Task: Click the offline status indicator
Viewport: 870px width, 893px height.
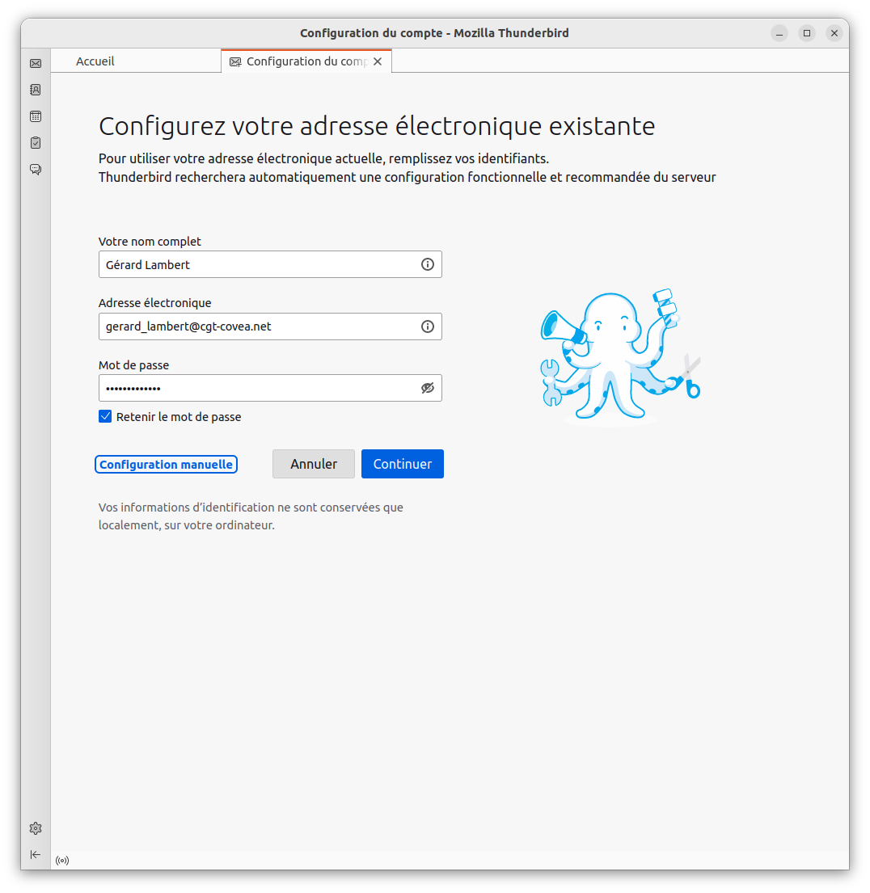Action: click(x=62, y=861)
